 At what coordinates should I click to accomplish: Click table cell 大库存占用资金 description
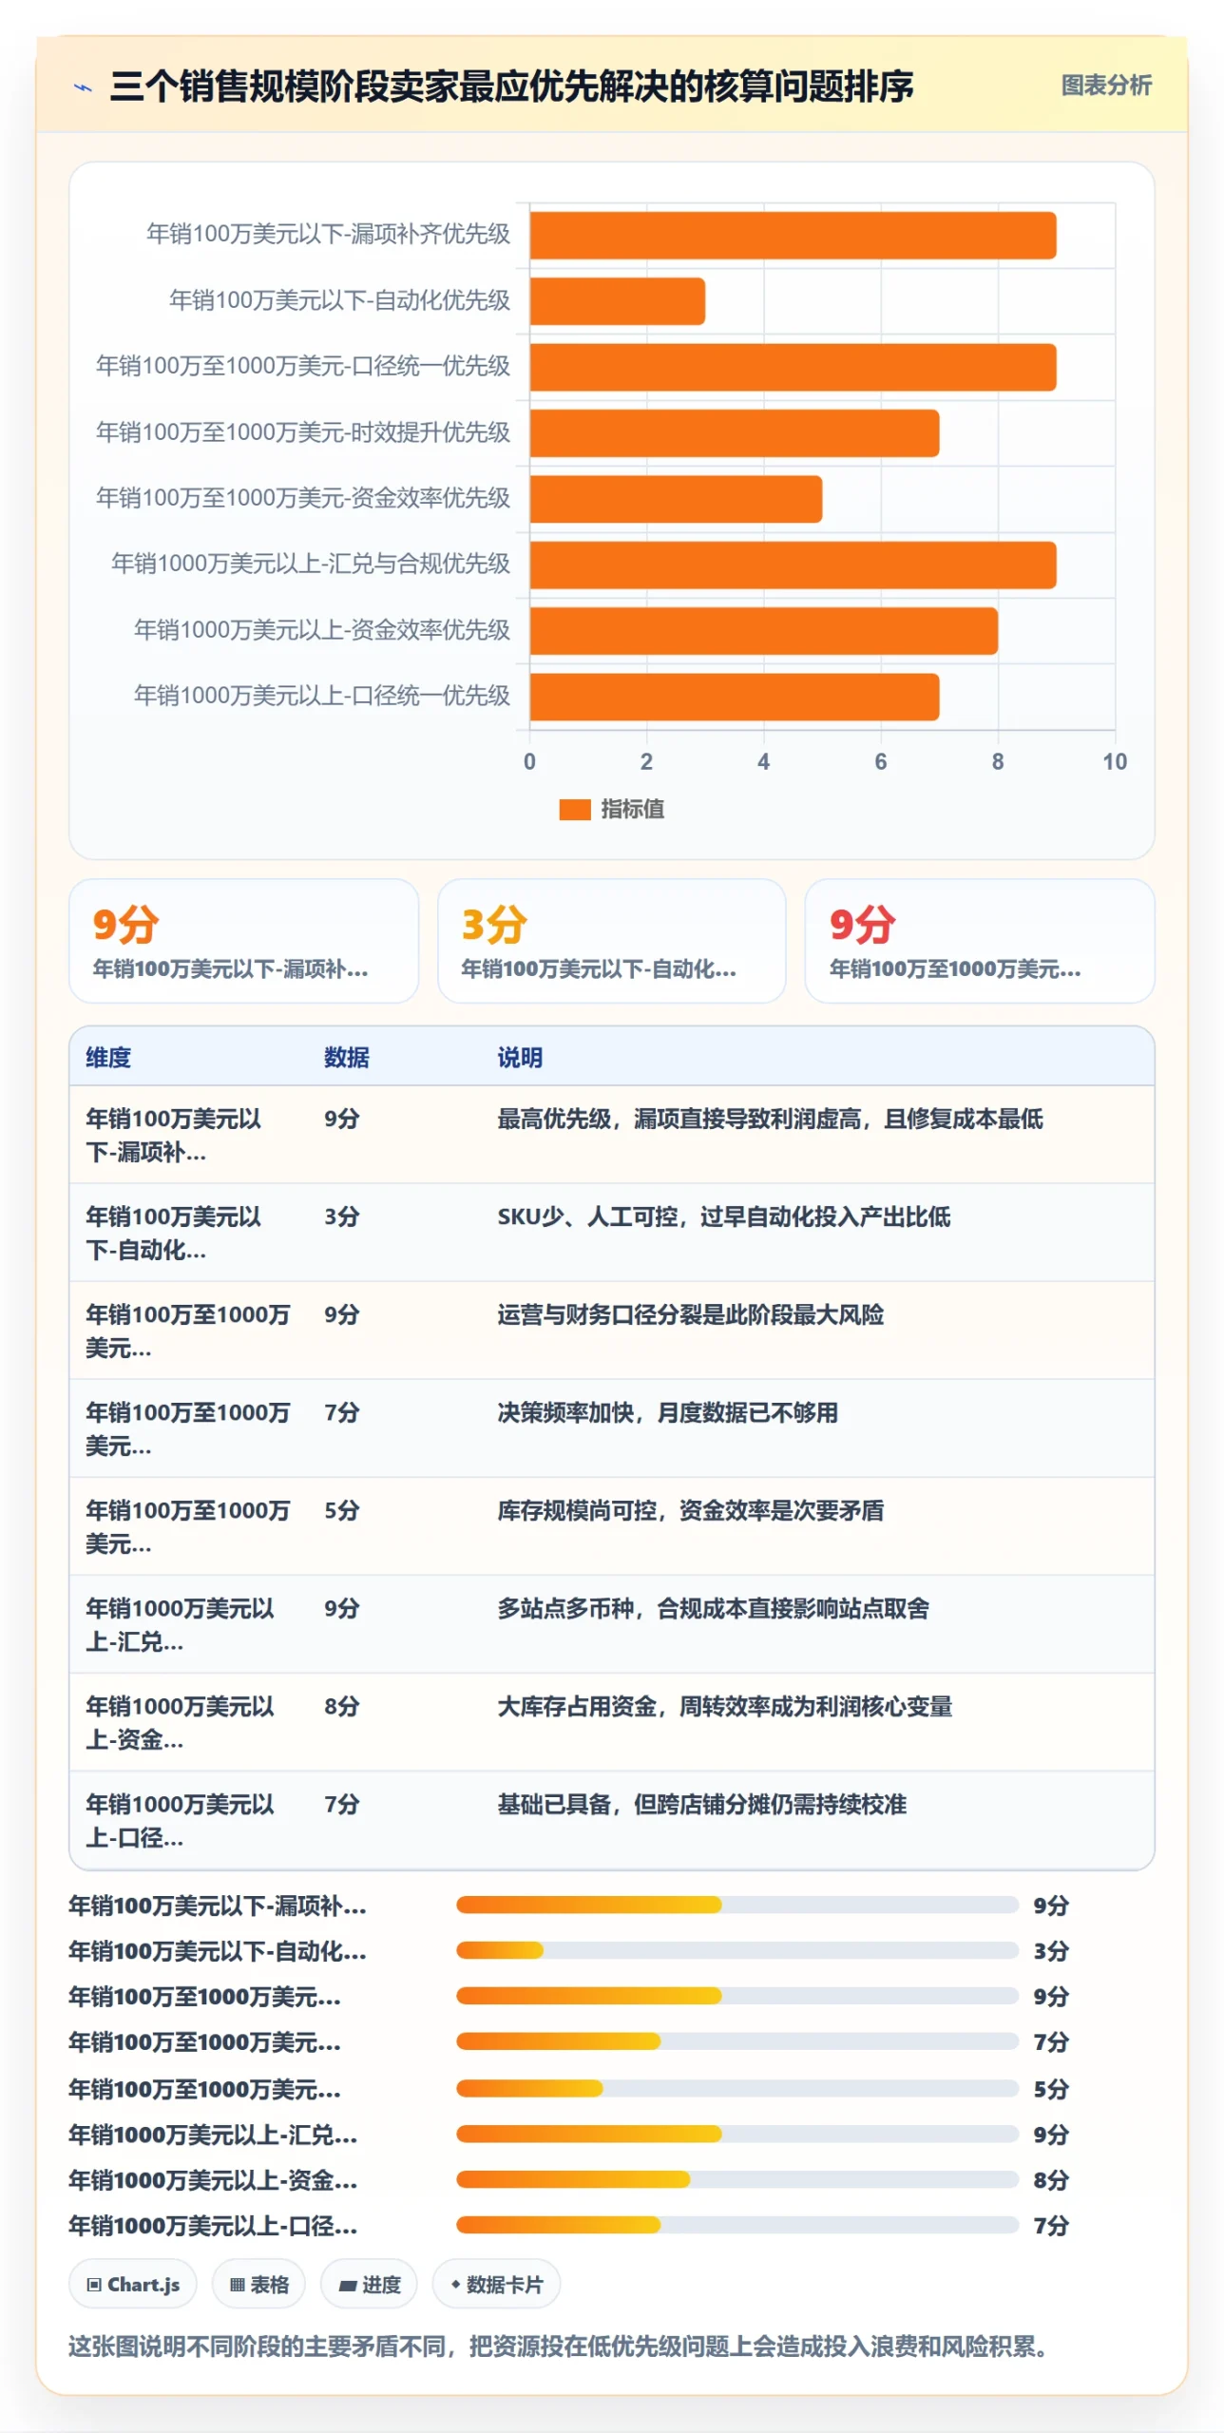tap(724, 1706)
